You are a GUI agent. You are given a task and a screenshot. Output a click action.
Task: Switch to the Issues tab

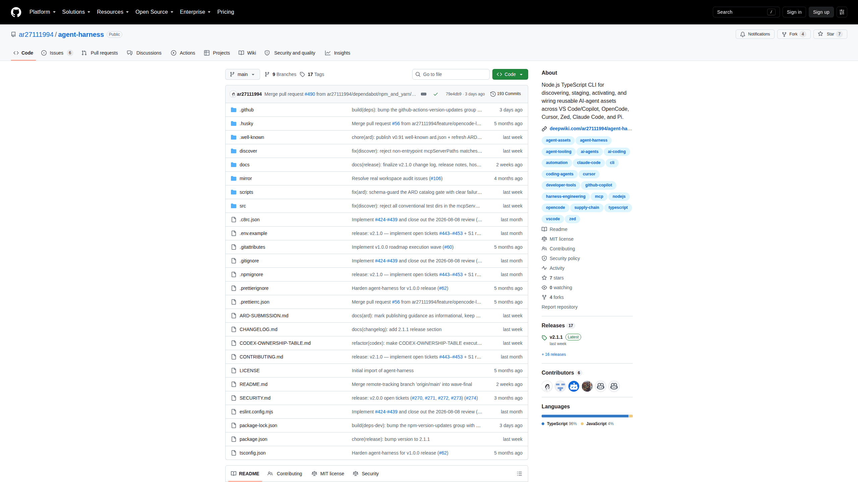(57, 53)
